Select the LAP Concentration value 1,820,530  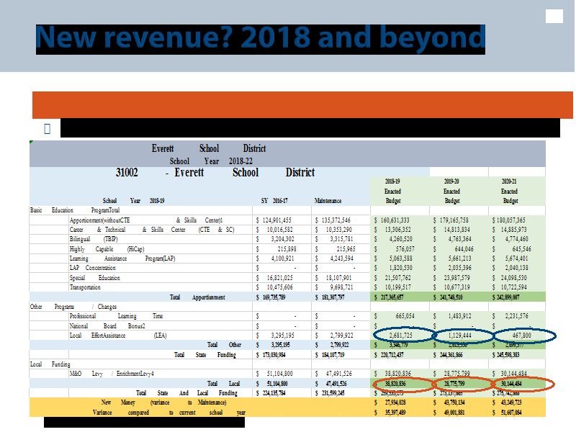401,268
